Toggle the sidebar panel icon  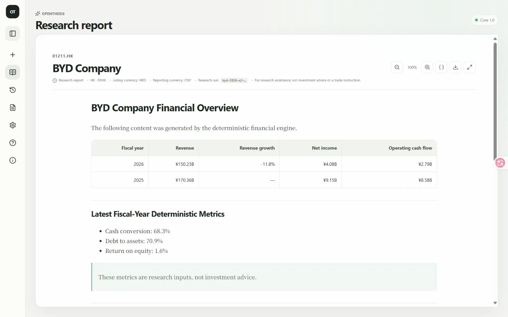pyautogui.click(x=13, y=33)
